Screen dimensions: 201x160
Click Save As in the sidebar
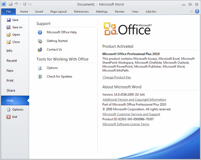(x=17, y=27)
